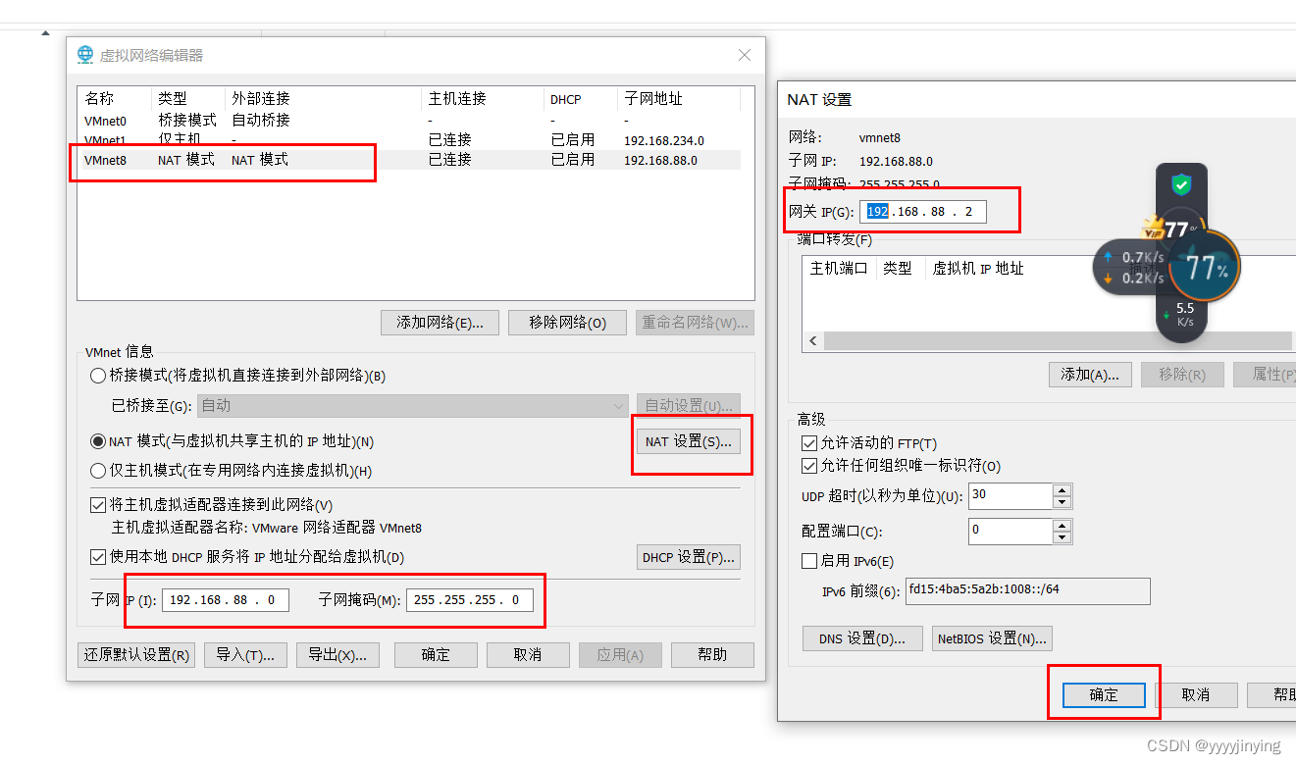Enable the 启用 IPv6 checkbox

[809, 561]
